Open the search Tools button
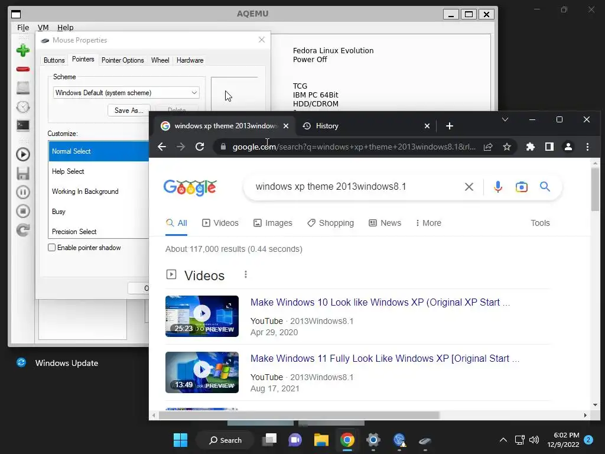This screenshot has width=605, height=454. (x=540, y=223)
